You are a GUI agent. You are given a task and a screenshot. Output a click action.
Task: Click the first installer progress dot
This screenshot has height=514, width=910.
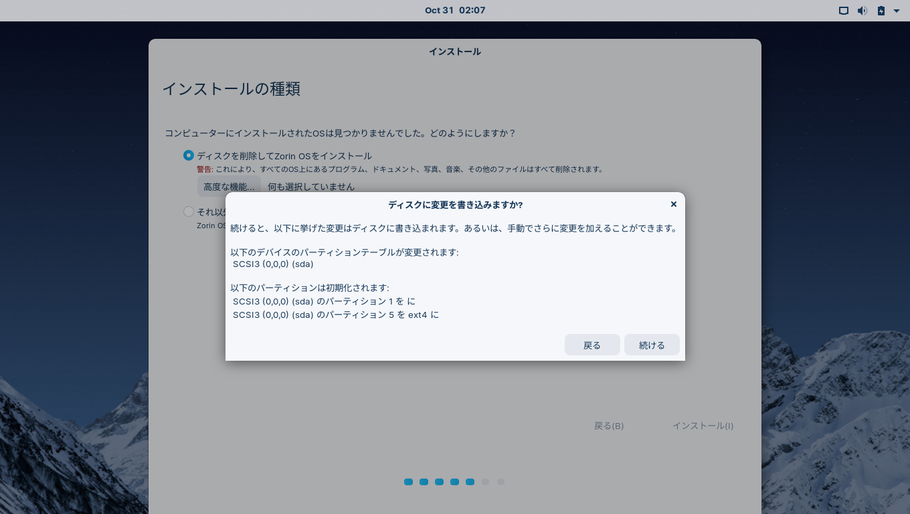click(408, 482)
